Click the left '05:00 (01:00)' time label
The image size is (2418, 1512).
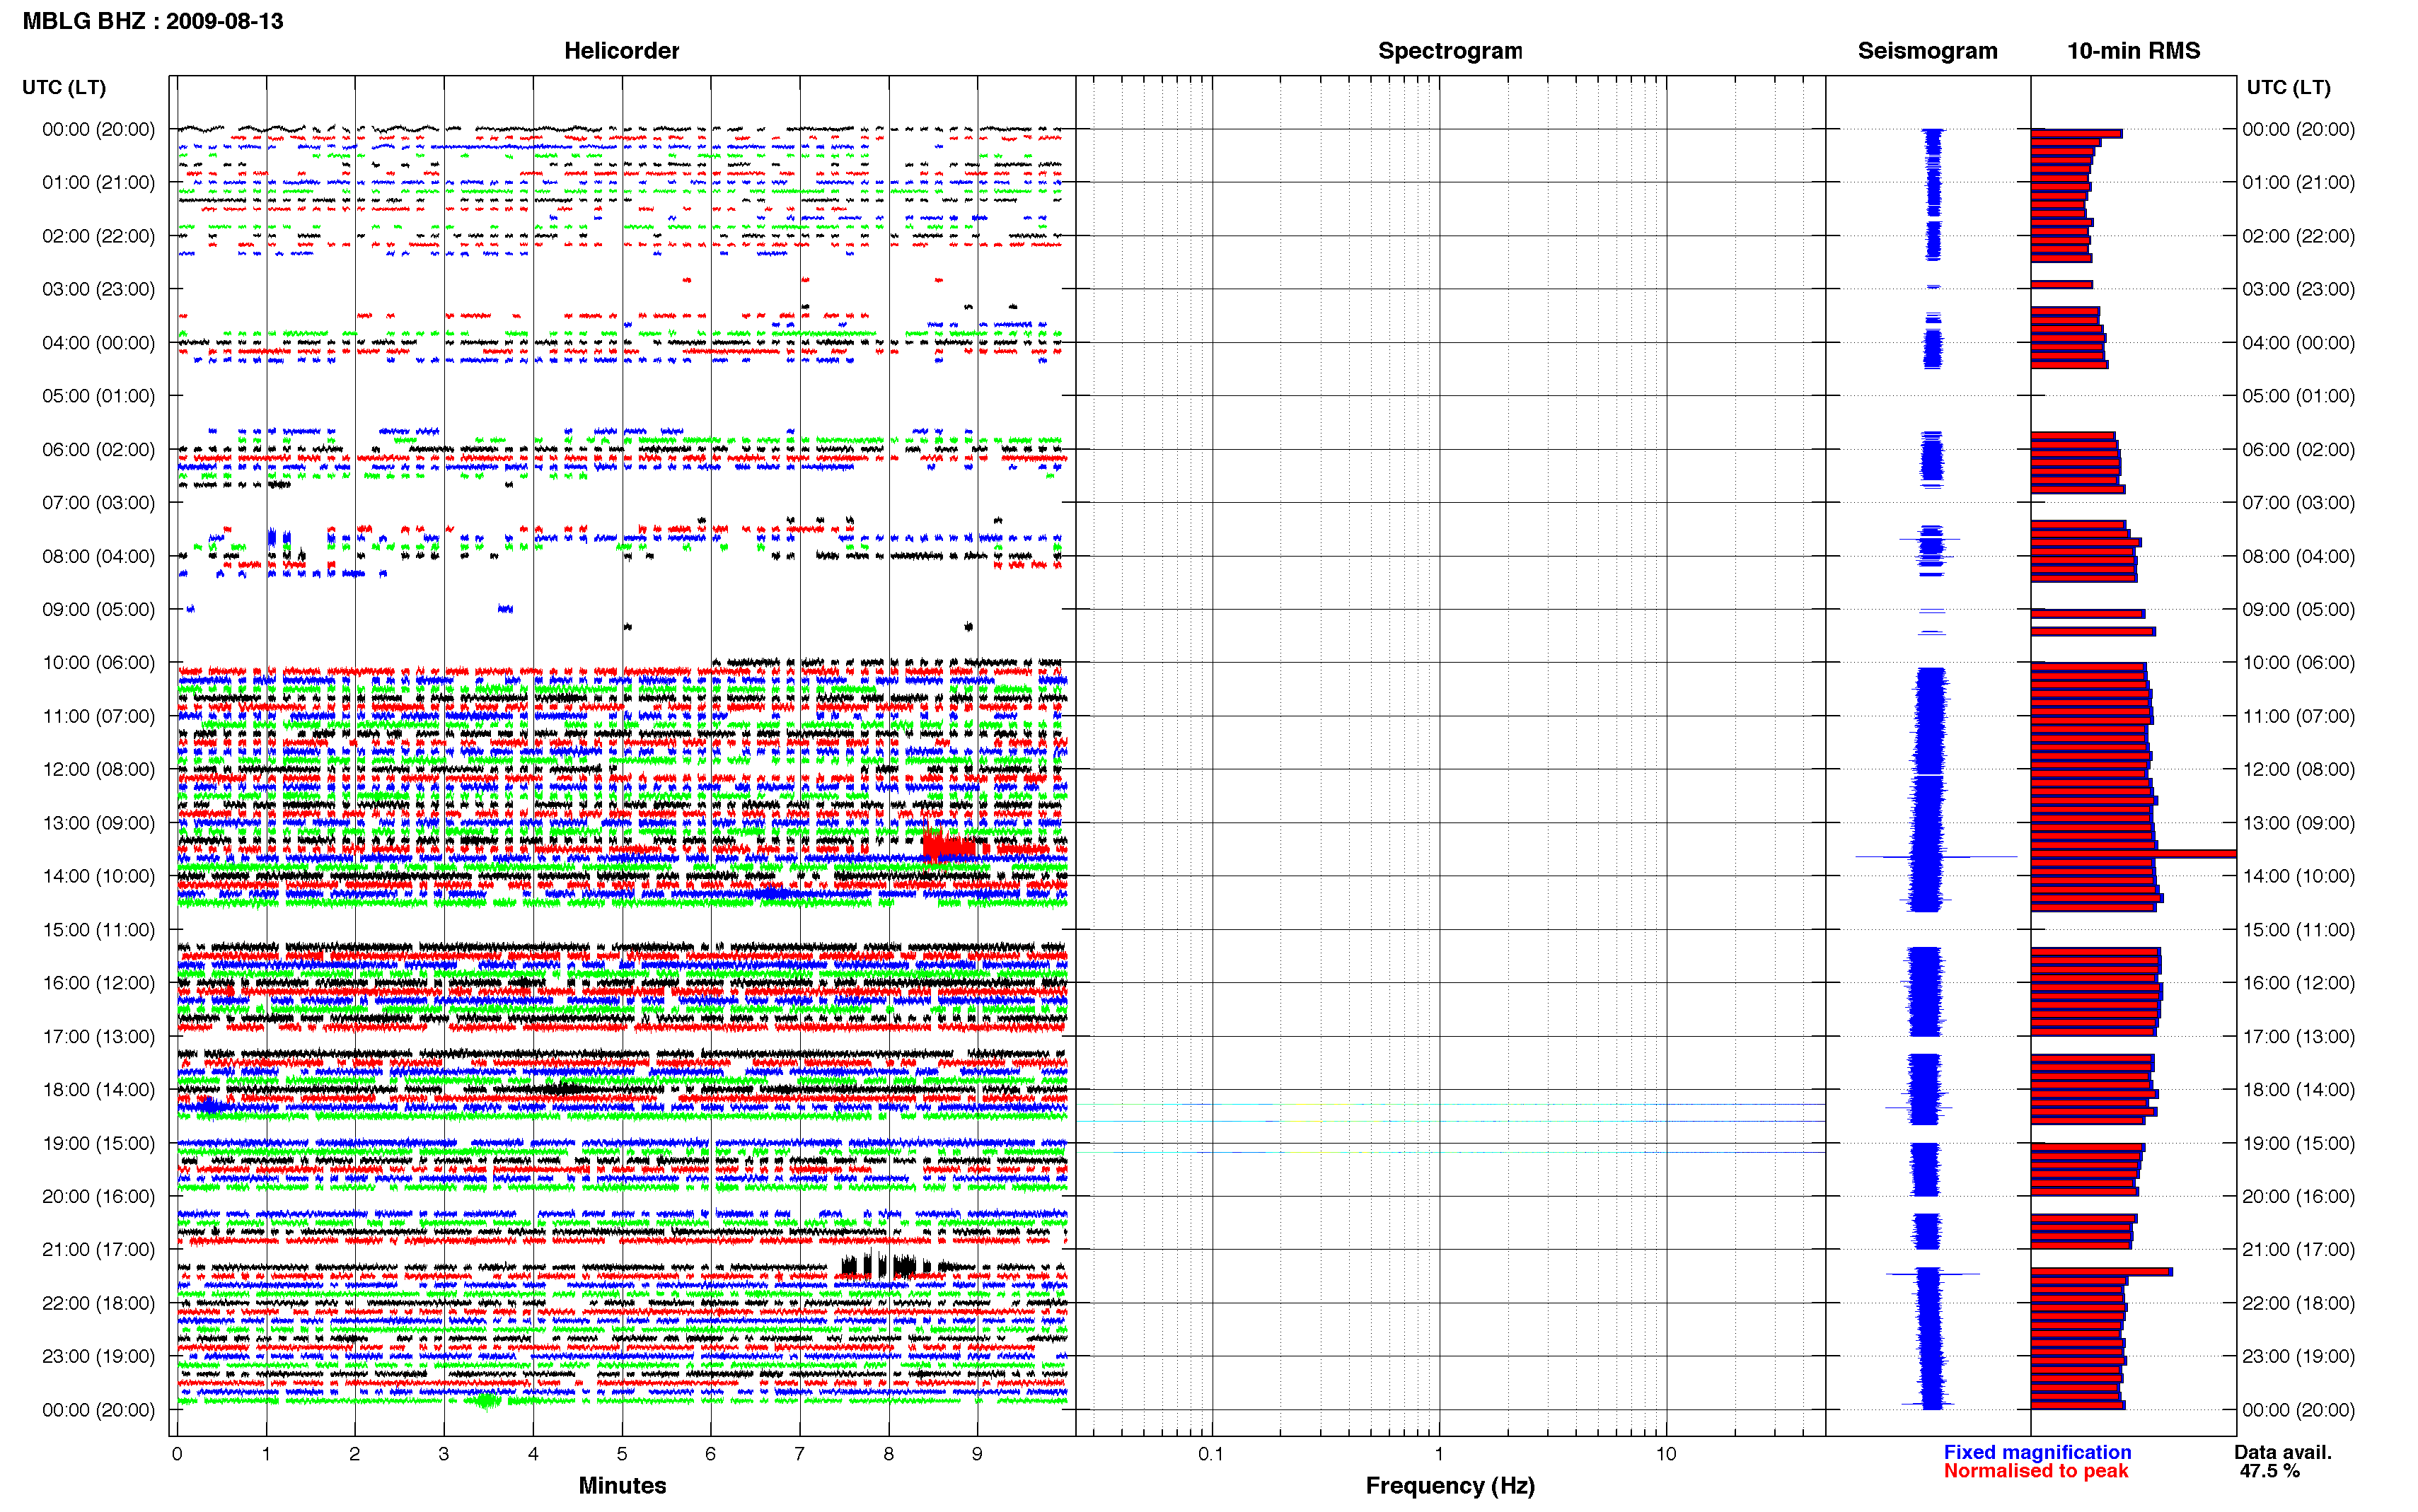(99, 396)
